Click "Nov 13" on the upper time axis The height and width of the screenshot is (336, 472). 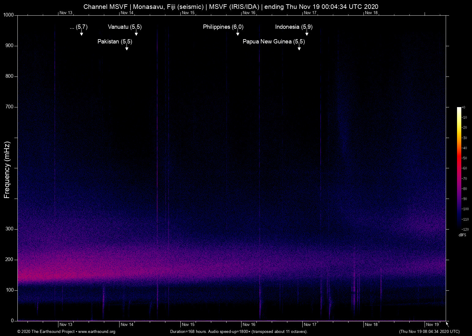pyautogui.click(x=66, y=13)
